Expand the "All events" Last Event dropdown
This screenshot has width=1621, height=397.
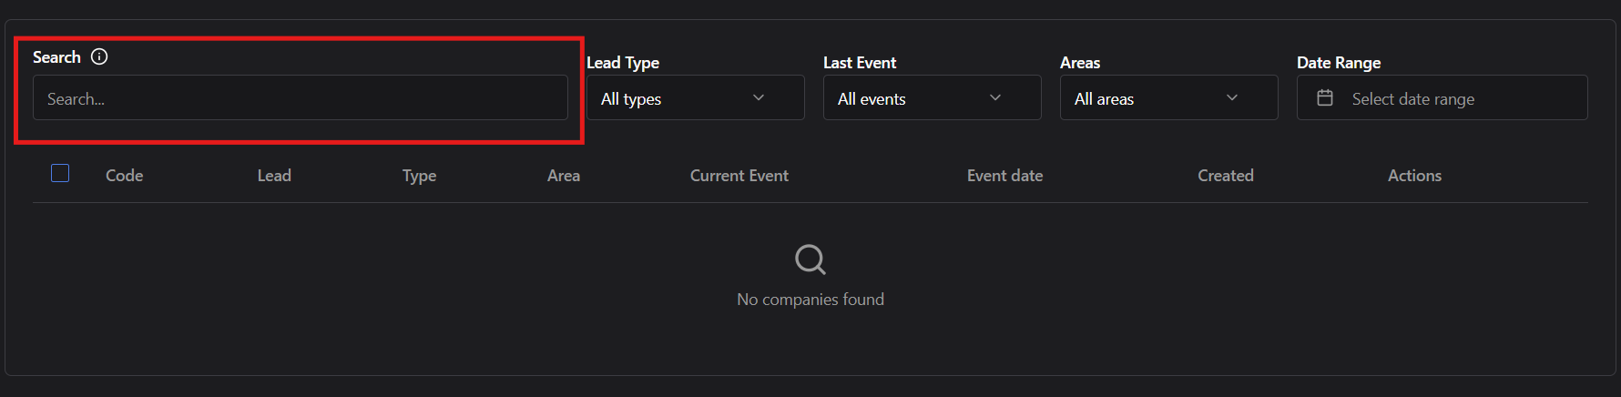tap(932, 97)
